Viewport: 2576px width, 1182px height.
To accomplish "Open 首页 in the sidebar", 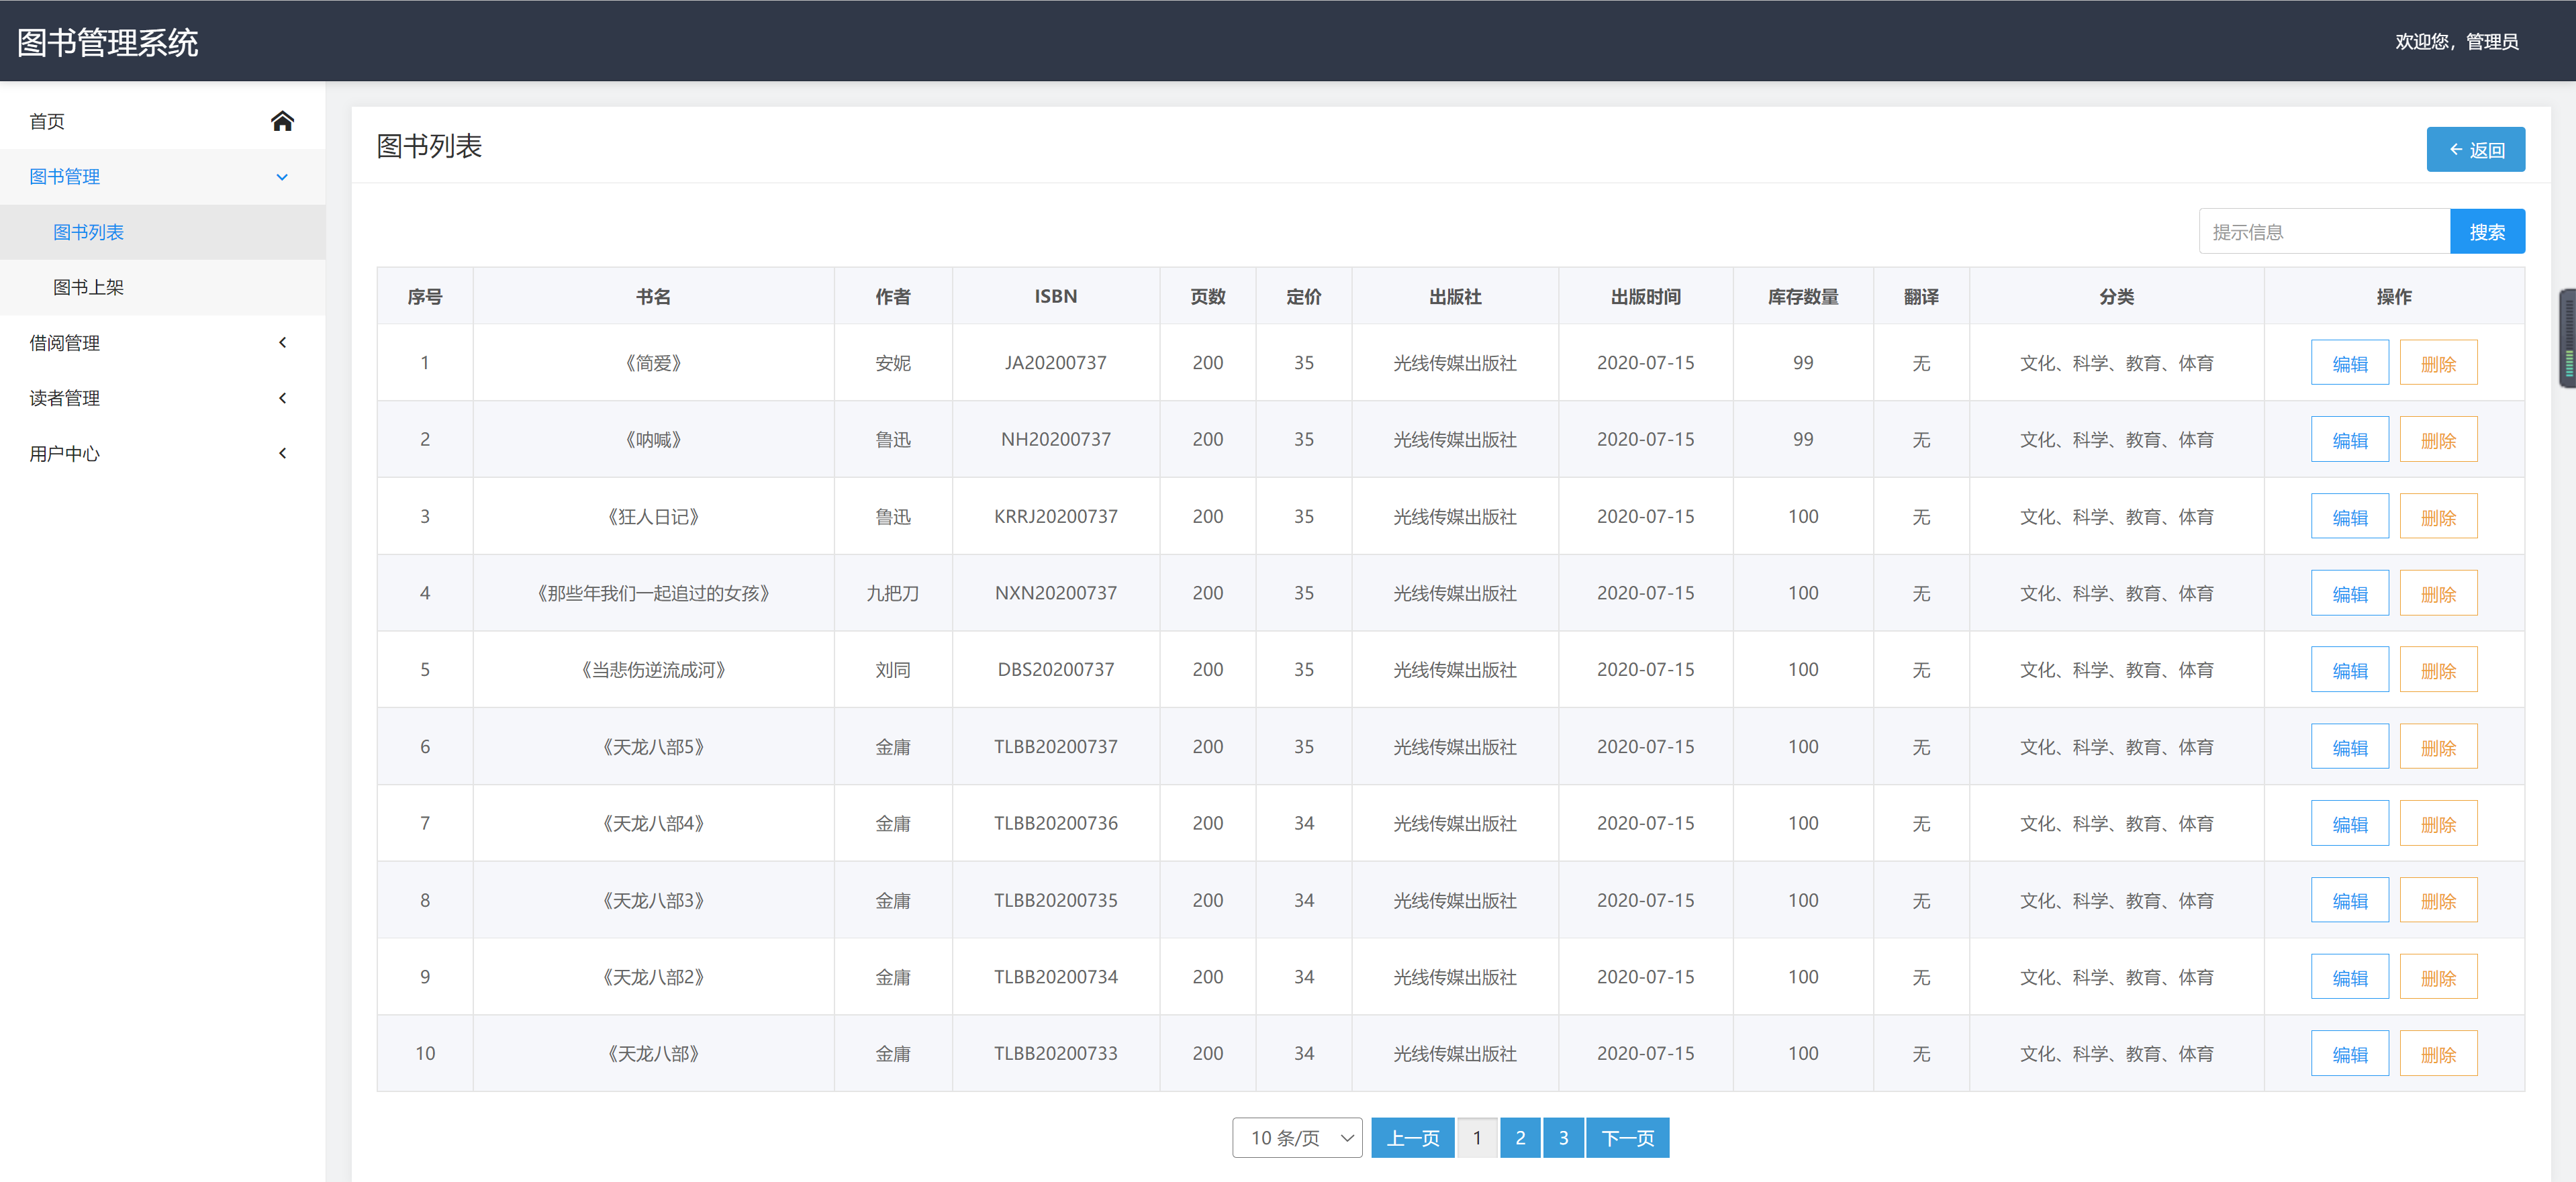I will pyautogui.click(x=163, y=121).
